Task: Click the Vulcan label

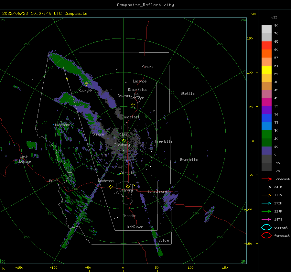Action: tap(164, 240)
